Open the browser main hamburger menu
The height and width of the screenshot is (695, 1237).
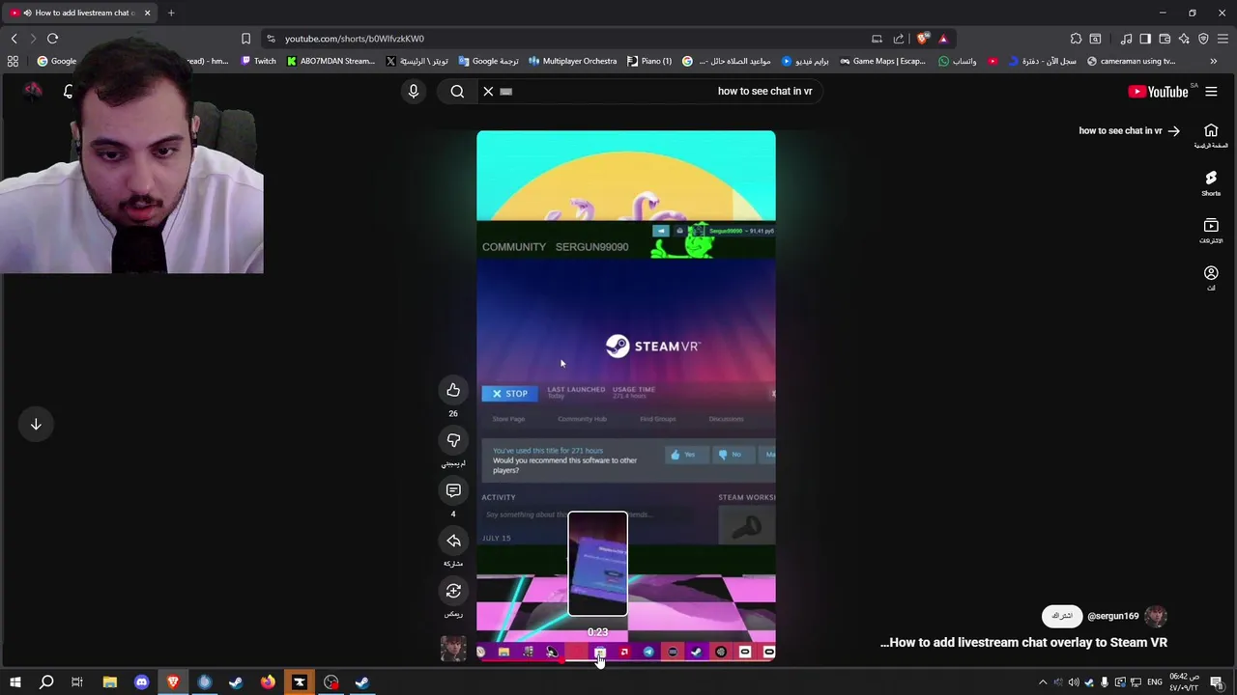pyautogui.click(x=1223, y=39)
